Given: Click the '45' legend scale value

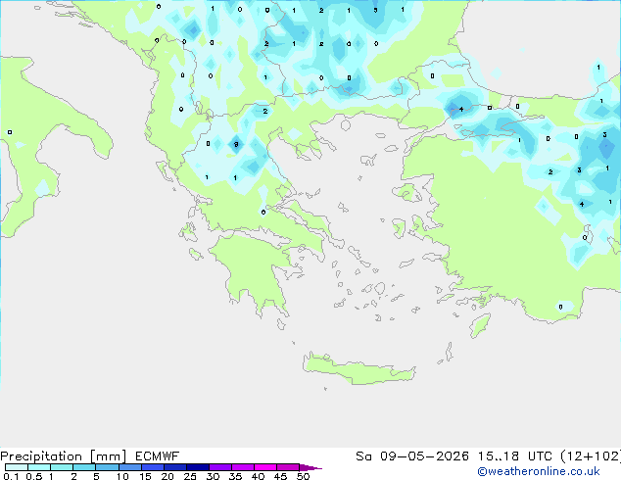Looking at the screenshot, I should pos(280,476).
